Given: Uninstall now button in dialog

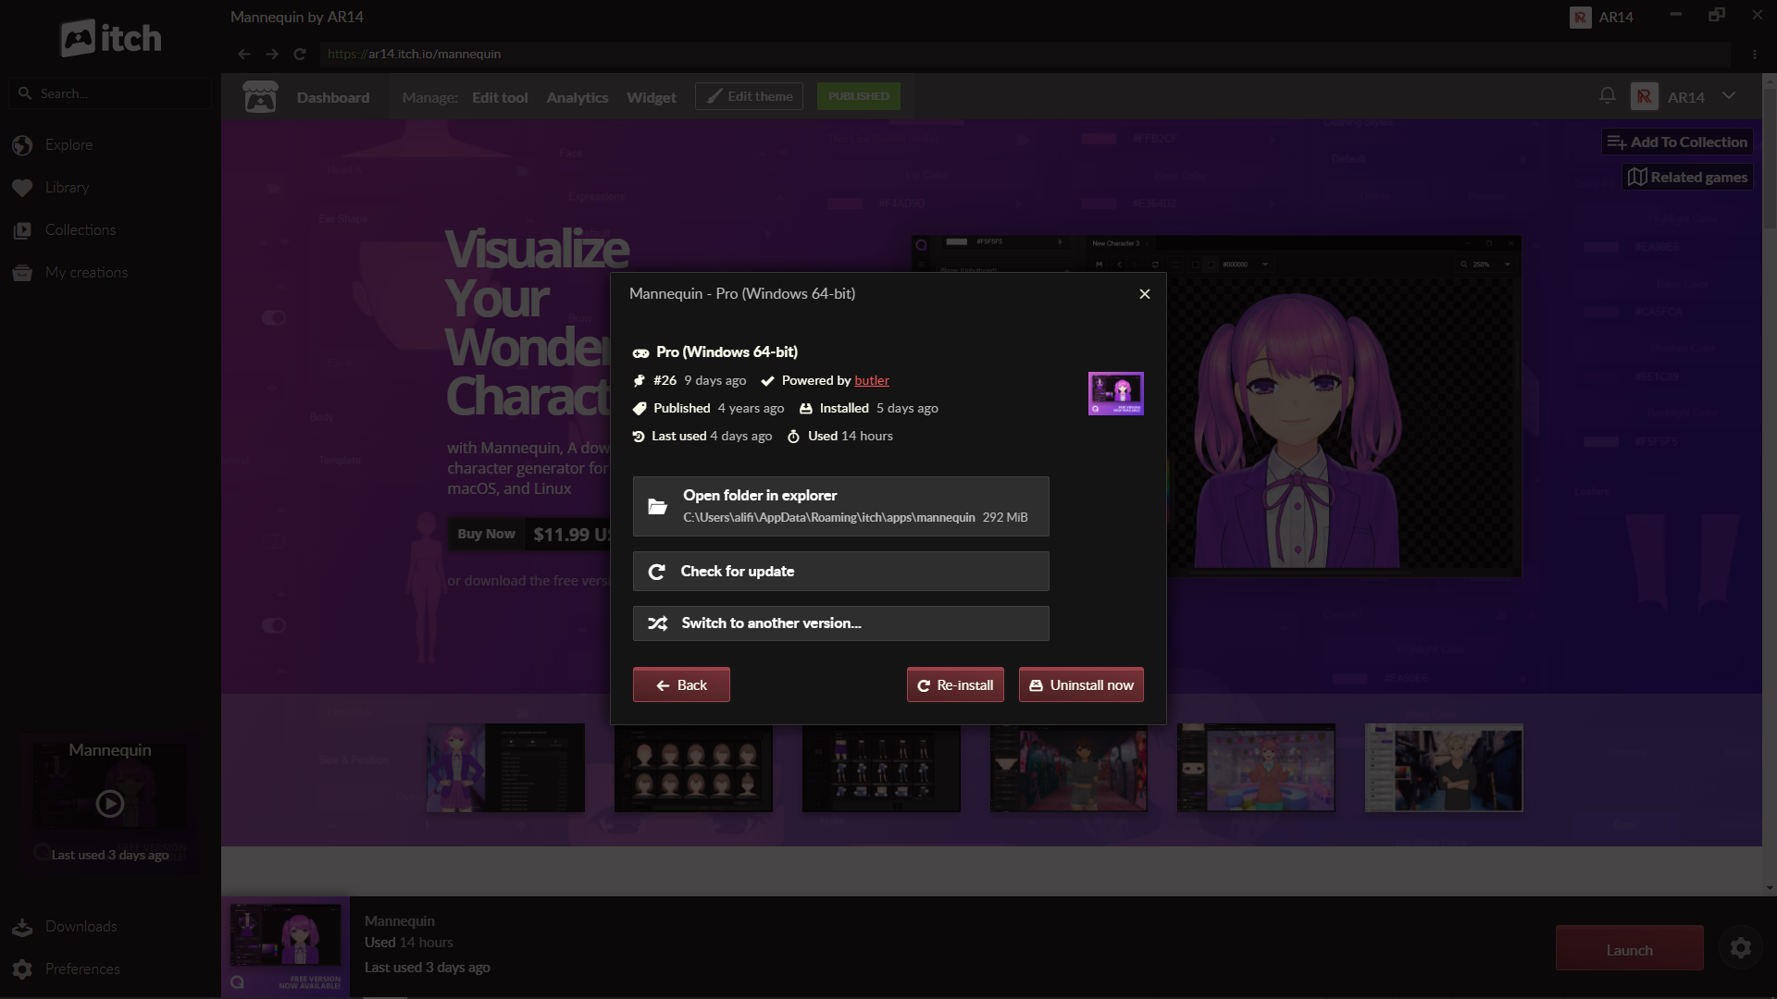Looking at the screenshot, I should click(1081, 685).
